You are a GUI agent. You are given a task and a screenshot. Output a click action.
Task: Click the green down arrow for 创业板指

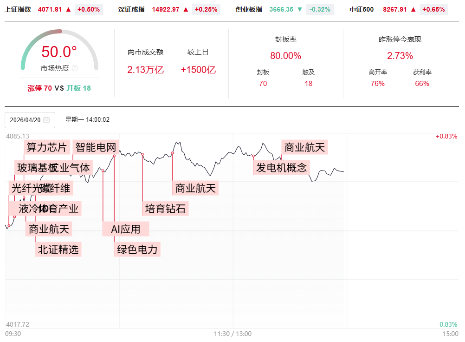300,9
